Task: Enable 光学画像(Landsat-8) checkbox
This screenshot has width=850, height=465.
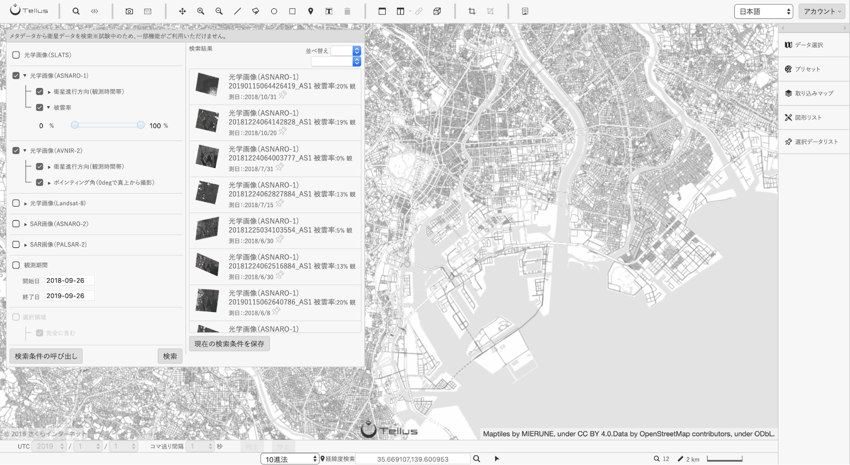Action: (16, 203)
